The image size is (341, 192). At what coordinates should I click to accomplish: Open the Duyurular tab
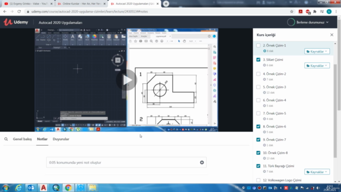pos(61,139)
